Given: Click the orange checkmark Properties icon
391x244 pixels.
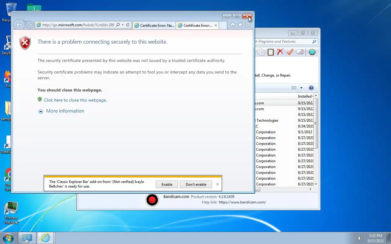Looking at the screenshot, I should [x=290, y=52].
